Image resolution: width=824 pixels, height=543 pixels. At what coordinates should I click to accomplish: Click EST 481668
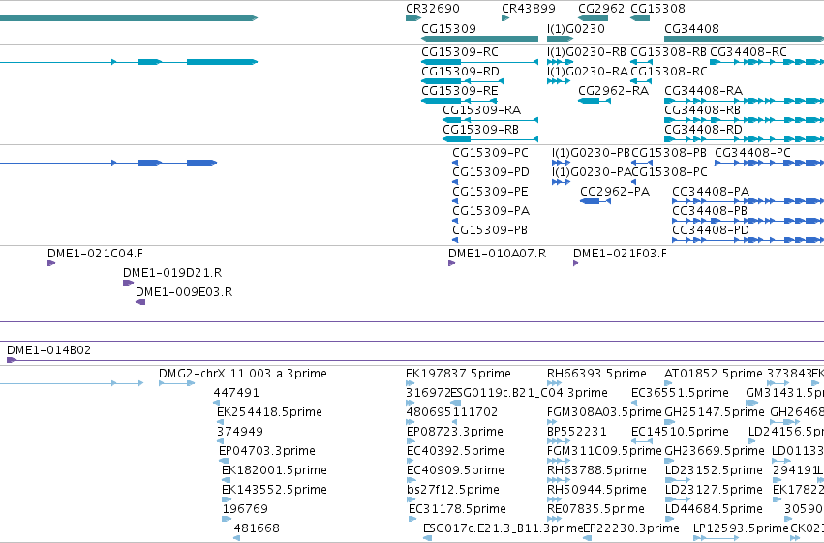coord(236,539)
